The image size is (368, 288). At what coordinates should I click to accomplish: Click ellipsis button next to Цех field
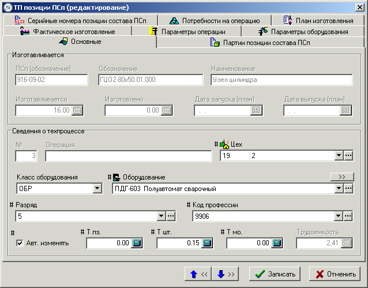[x=348, y=156]
